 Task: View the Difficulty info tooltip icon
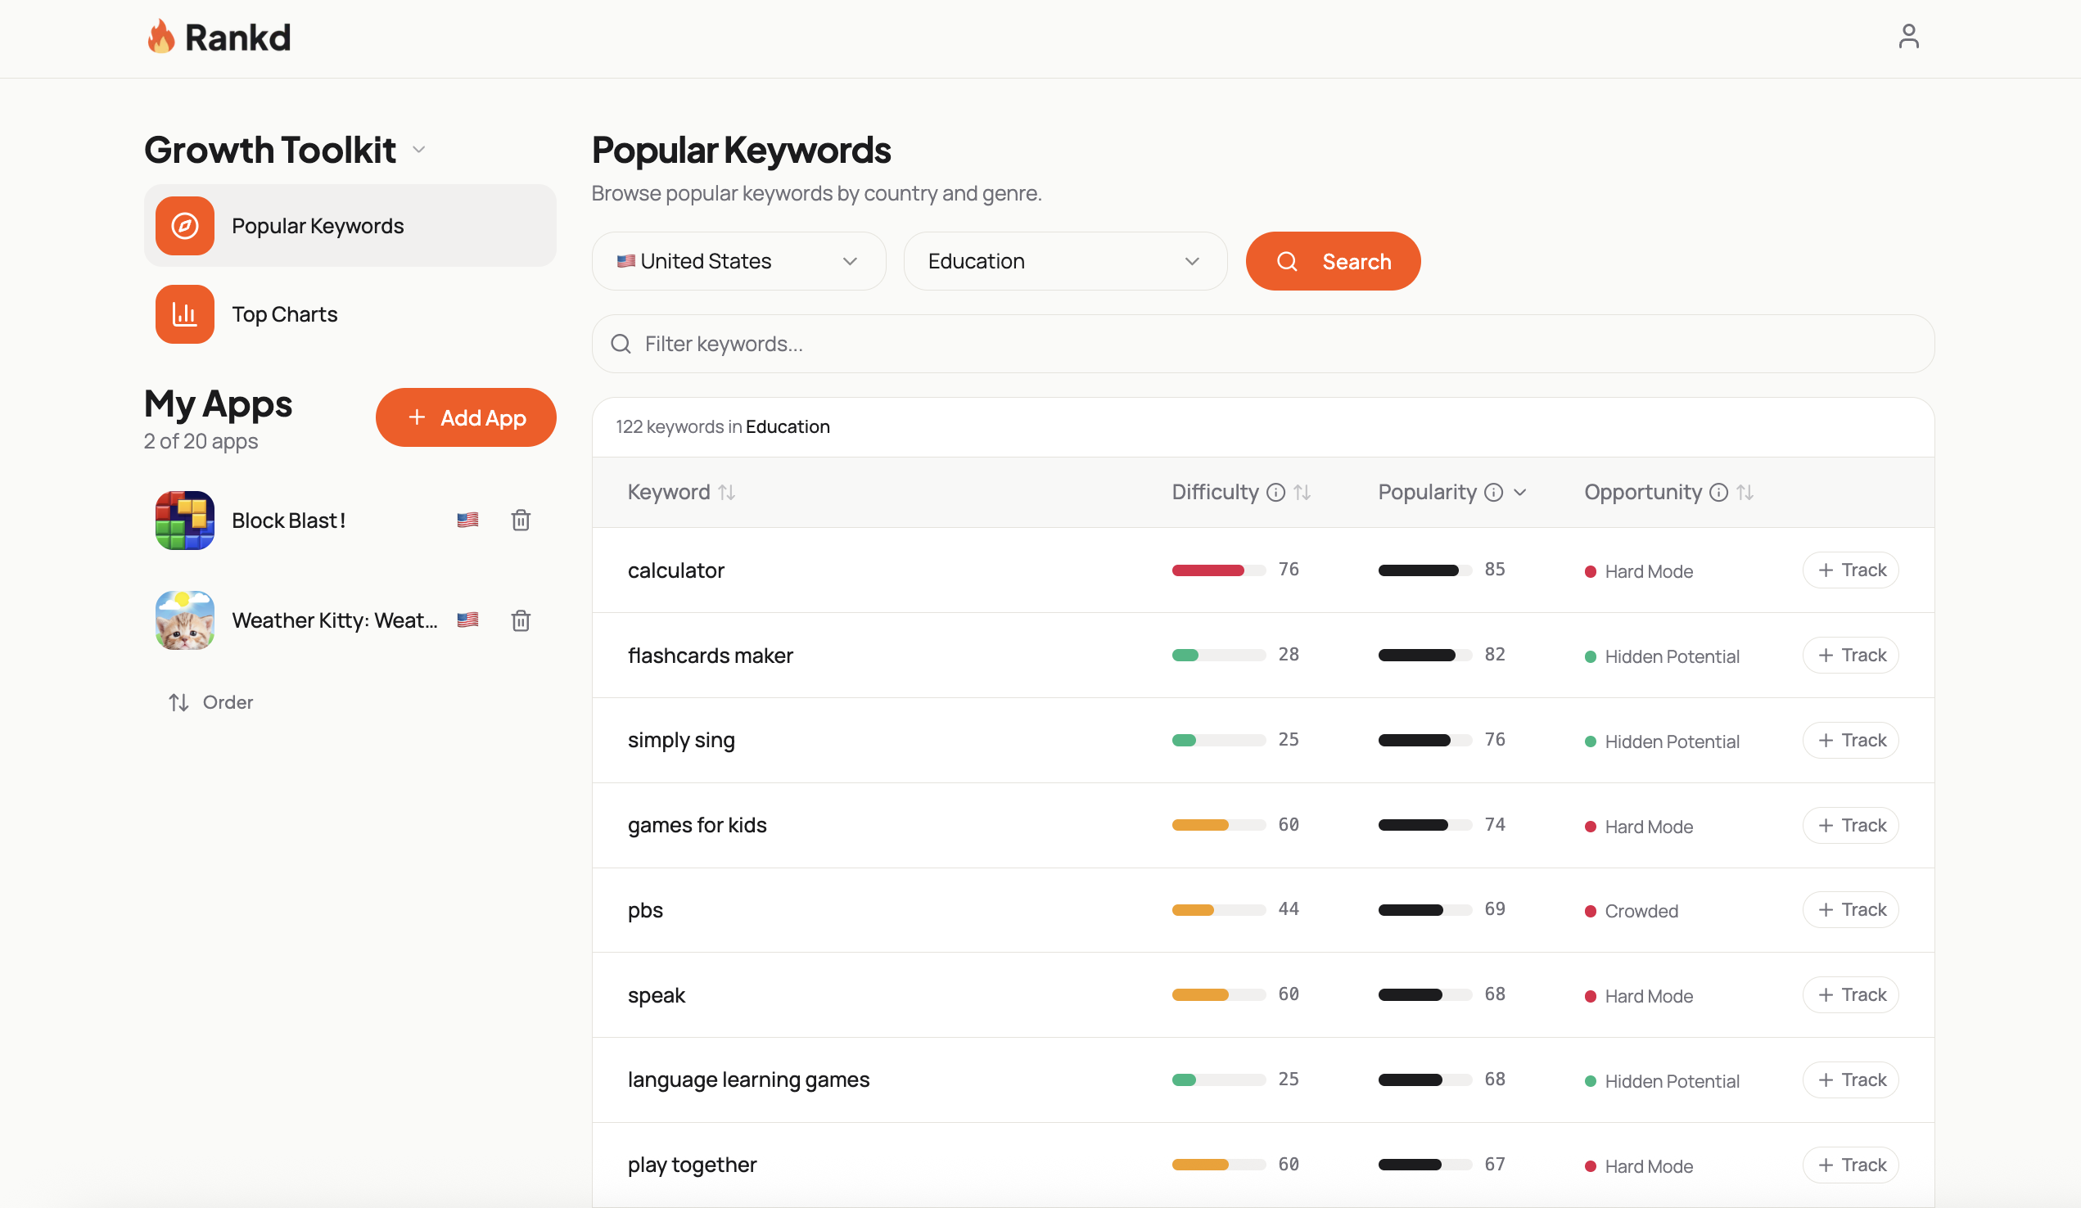(1275, 491)
